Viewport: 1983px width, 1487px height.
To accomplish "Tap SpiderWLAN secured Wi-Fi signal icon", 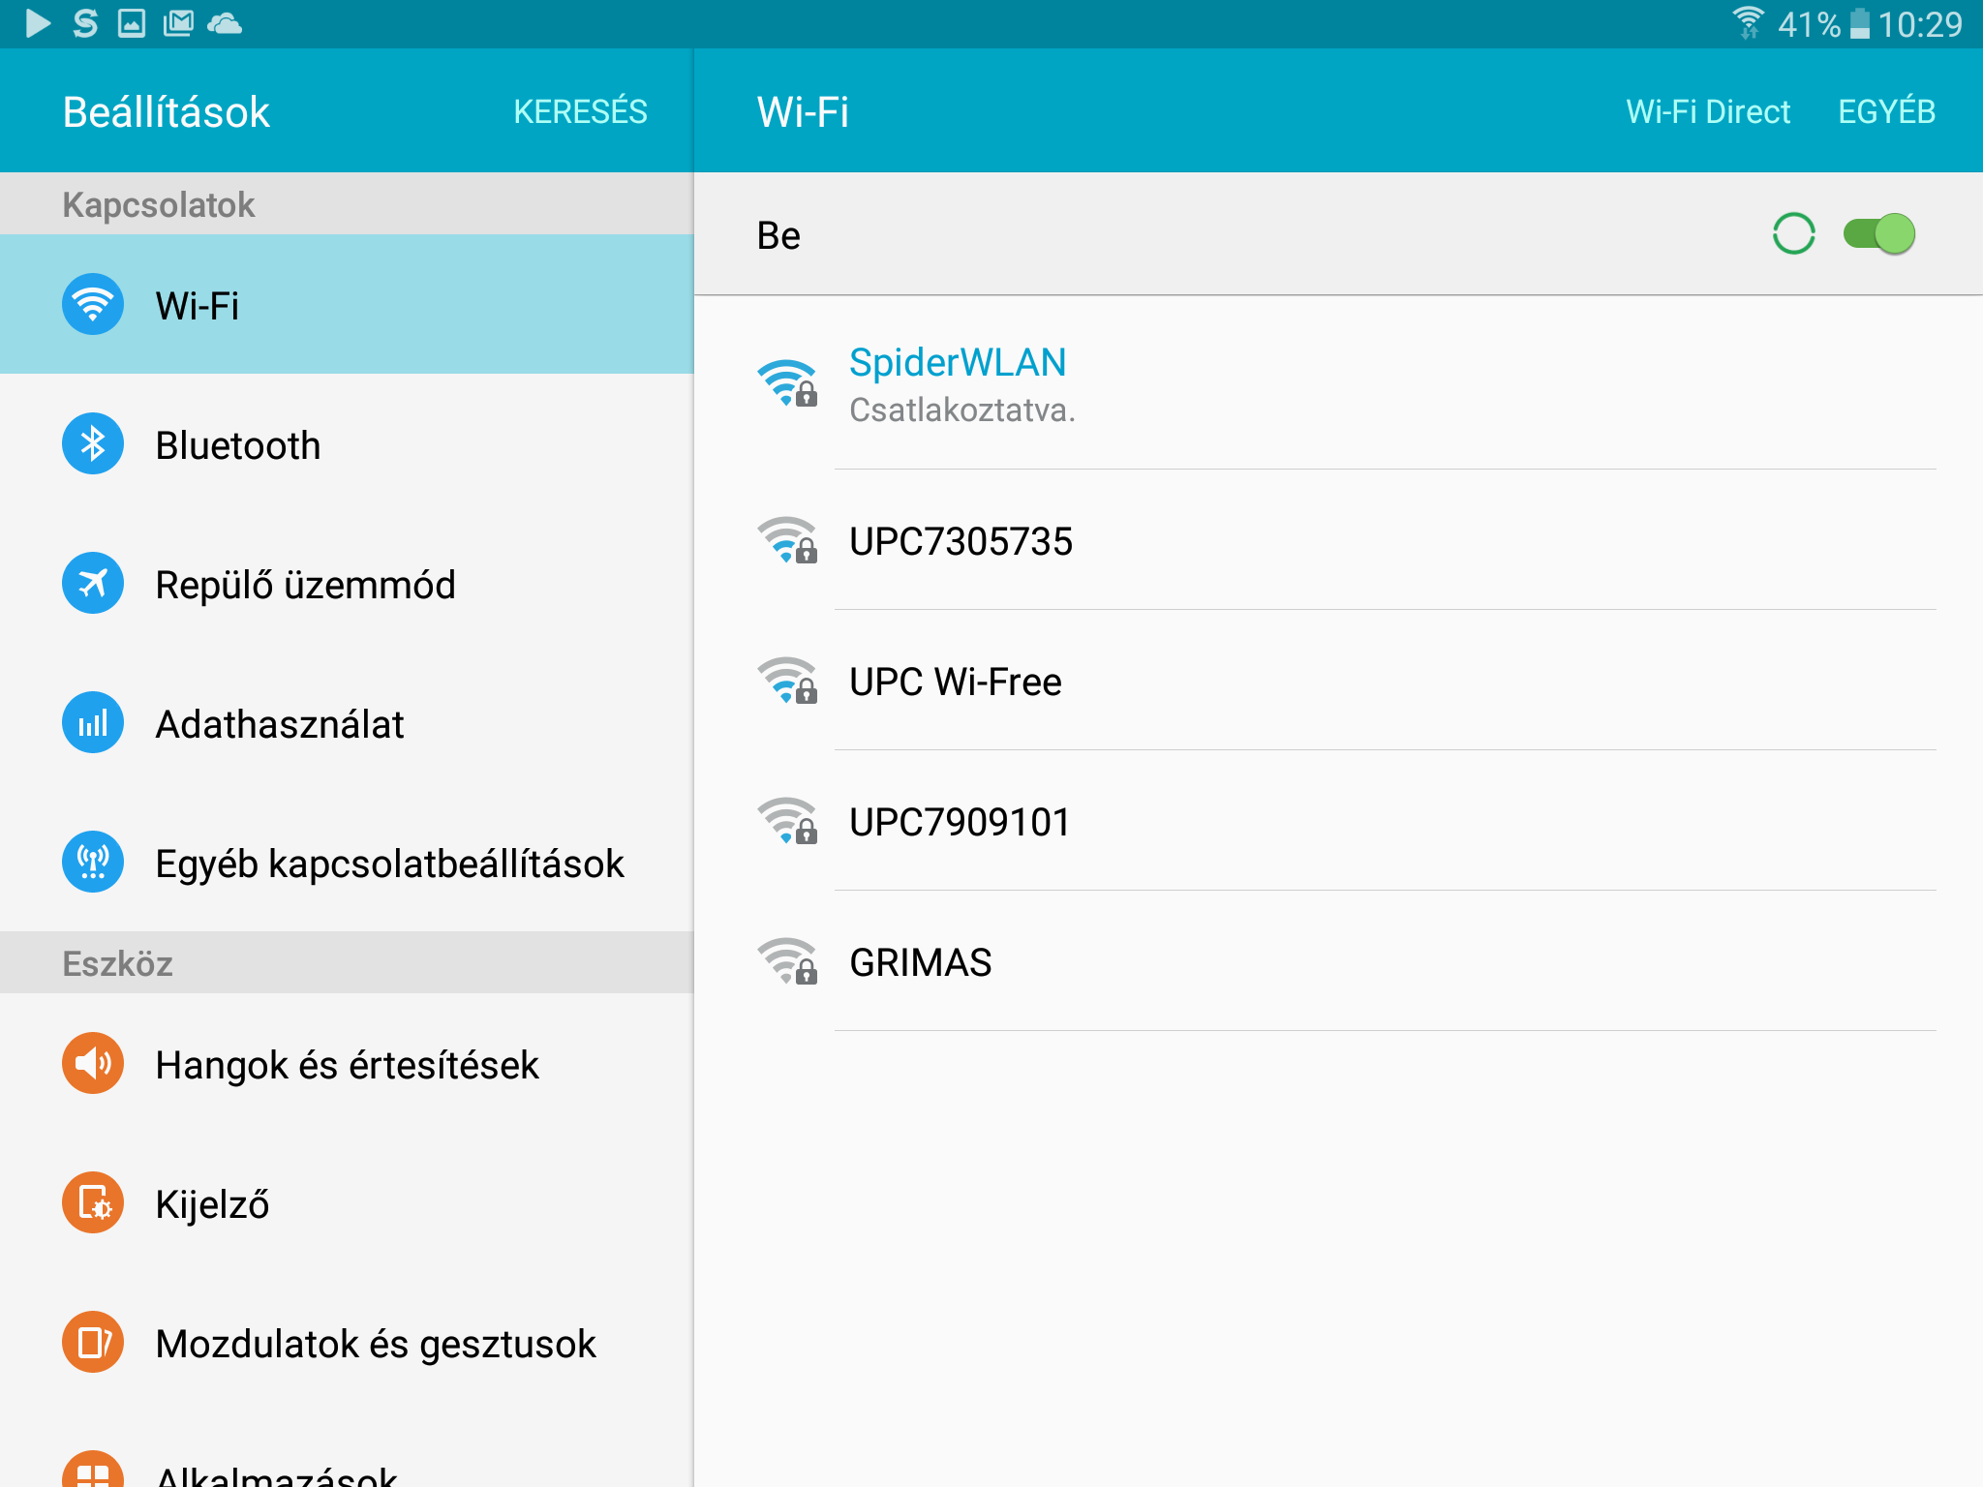I will [x=787, y=384].
